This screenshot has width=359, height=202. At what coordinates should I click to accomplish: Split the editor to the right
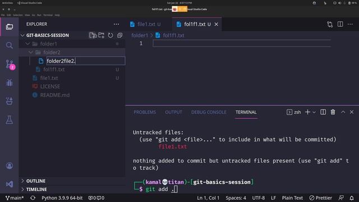coord(340,24)
